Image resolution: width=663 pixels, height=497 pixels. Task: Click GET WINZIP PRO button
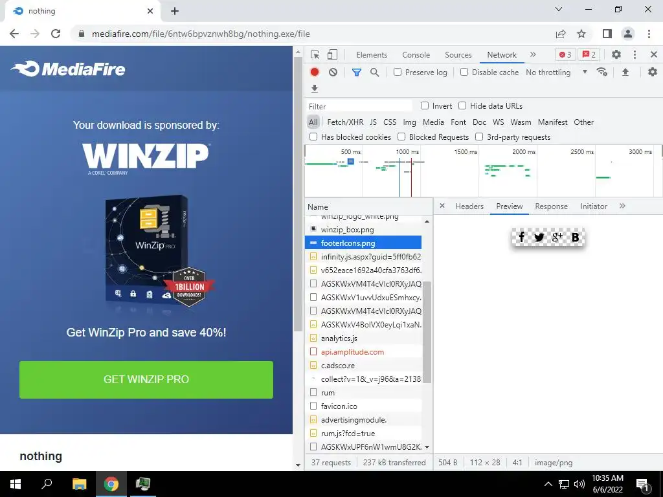pyautogui.click(x=146, y=379)
